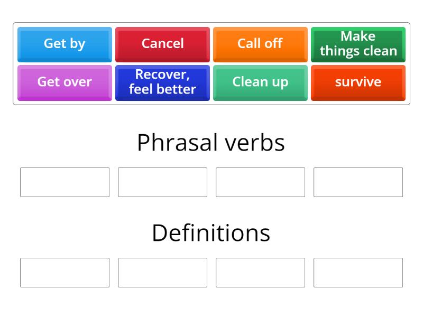Click the red 'Cancel' tile
This screenshot has width=423, height=317.
coord(162,44)
